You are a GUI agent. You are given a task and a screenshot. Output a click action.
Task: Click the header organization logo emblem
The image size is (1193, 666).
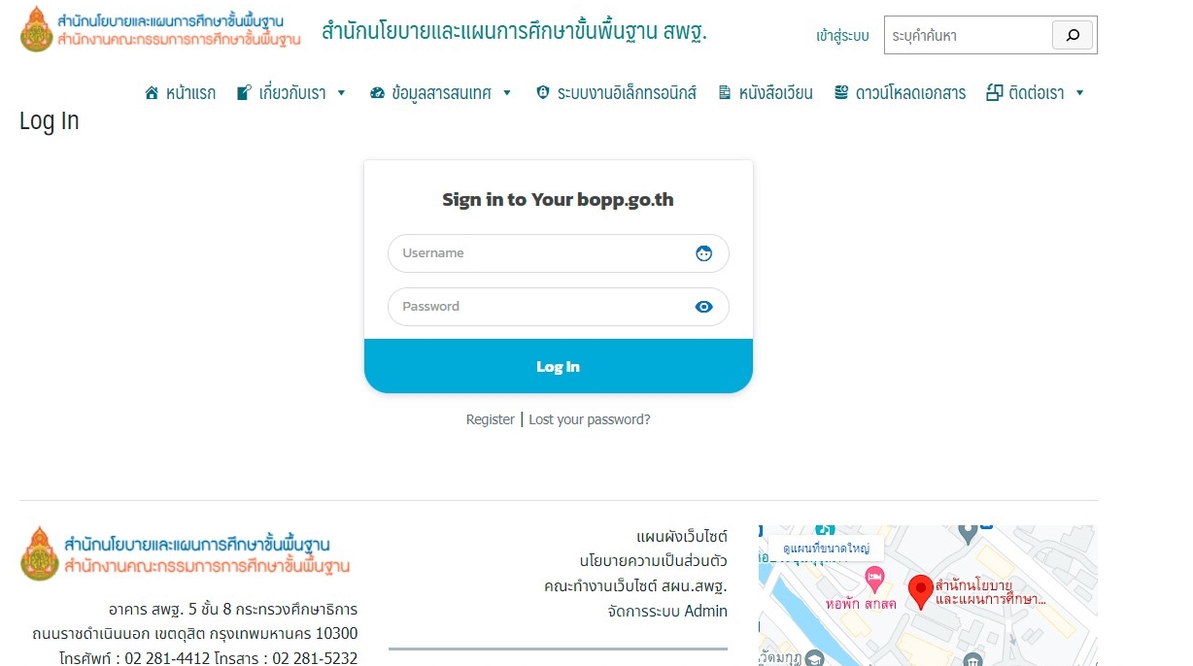coord(37,29)
